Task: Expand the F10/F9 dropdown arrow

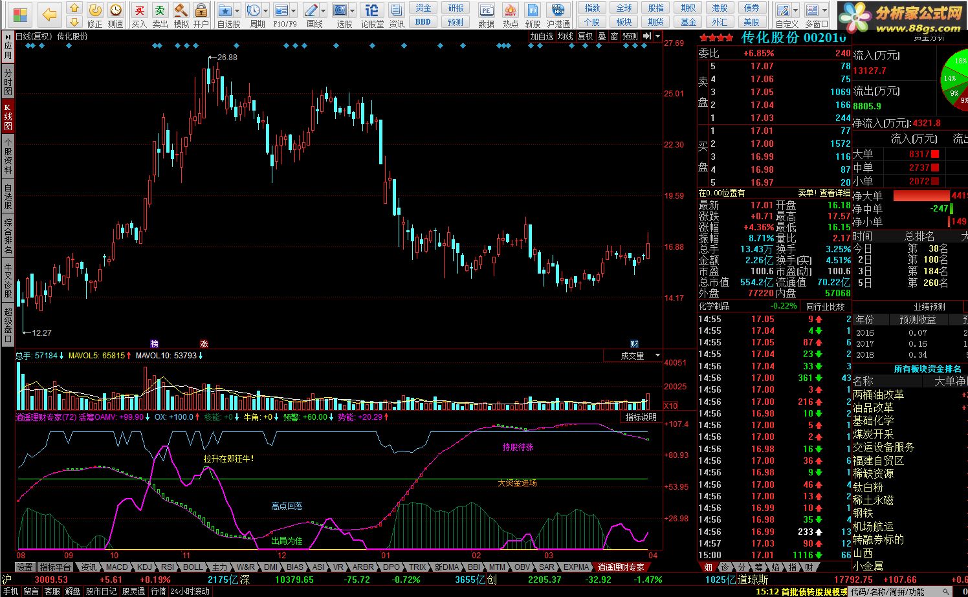Action: tap(293, 11)
